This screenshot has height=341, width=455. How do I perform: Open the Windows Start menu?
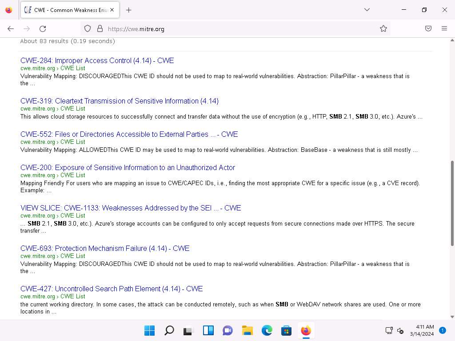[x=149, y=330]
